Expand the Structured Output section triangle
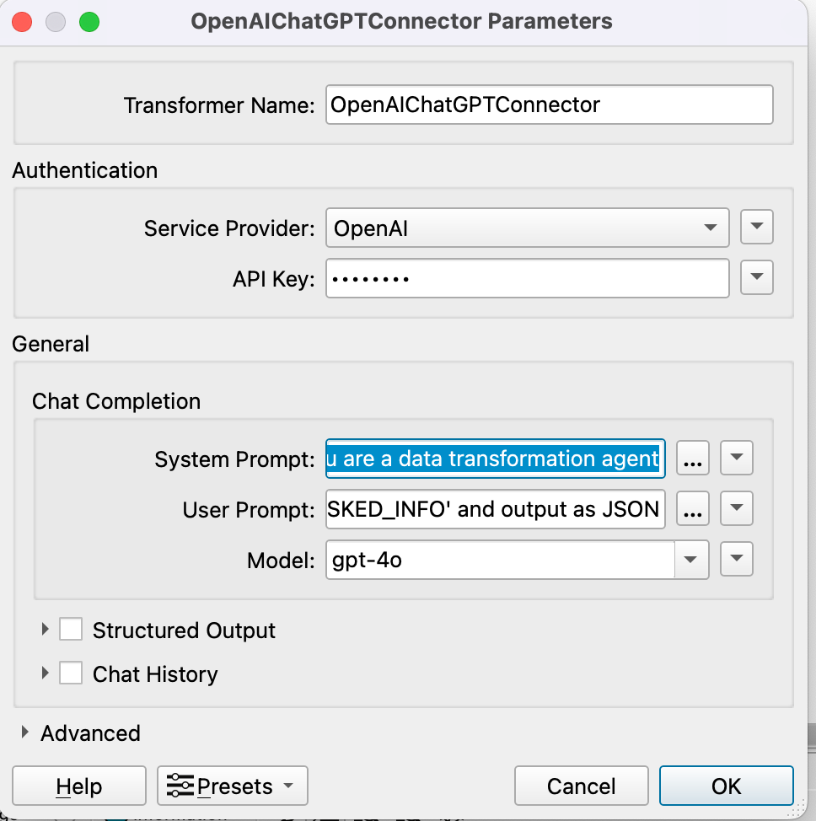The width and height of the screenshot is (816, 821). (46, 630)
